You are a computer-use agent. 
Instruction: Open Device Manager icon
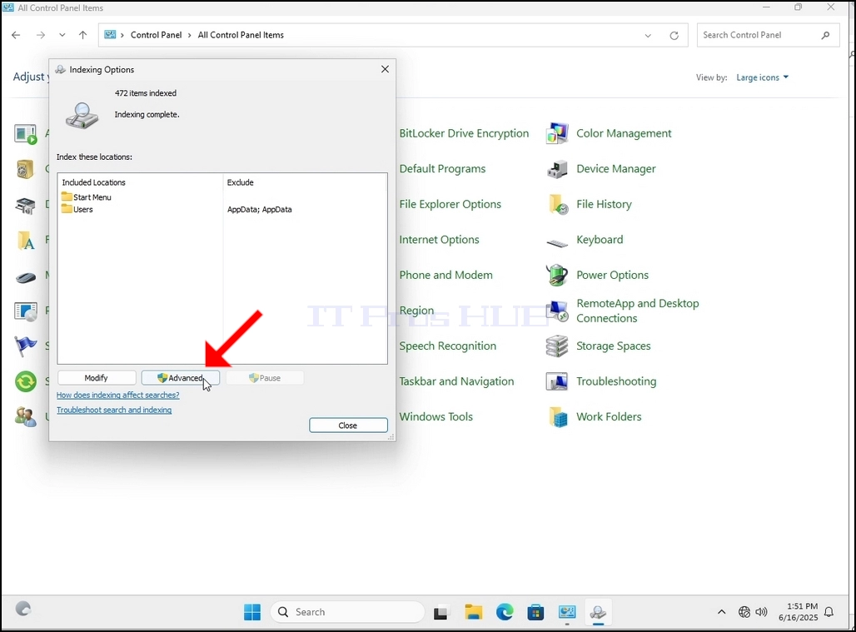point(557,169)
